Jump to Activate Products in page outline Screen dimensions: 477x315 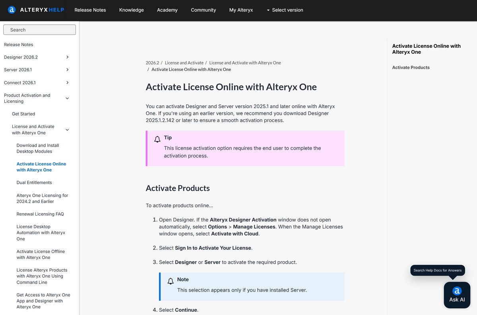click(x=411, y=68)
